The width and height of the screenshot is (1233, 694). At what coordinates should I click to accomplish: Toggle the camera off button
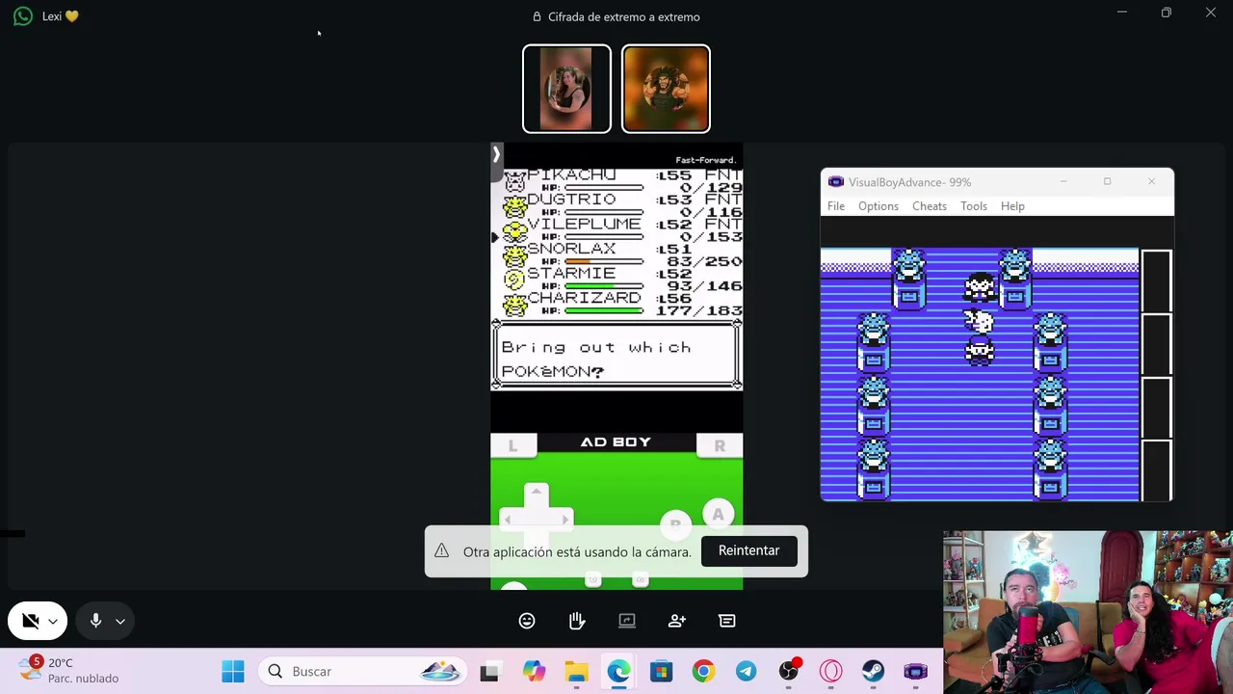[x=30, y=622]
